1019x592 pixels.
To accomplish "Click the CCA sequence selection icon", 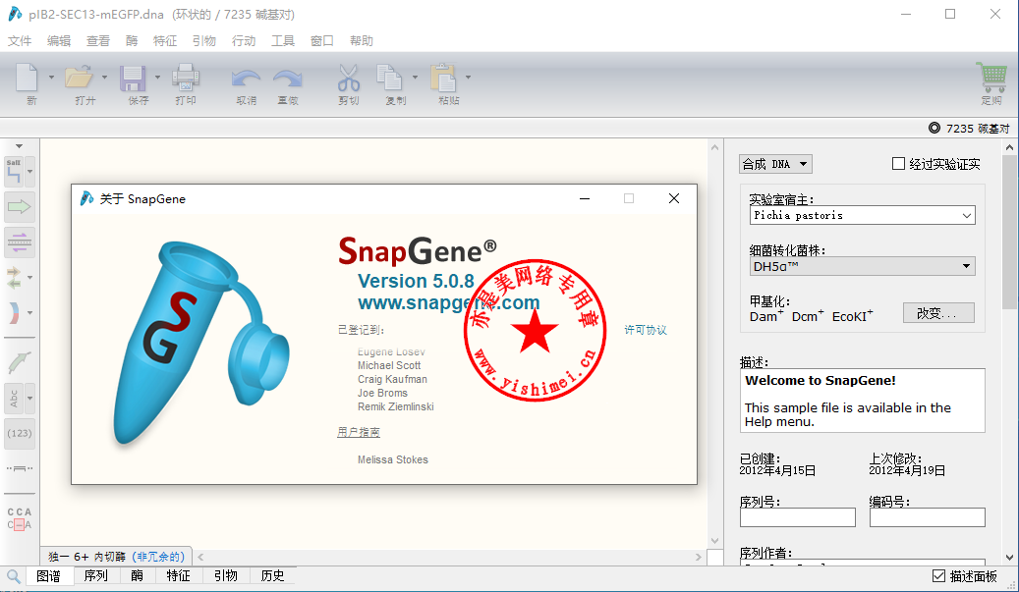I will [20, 518].
